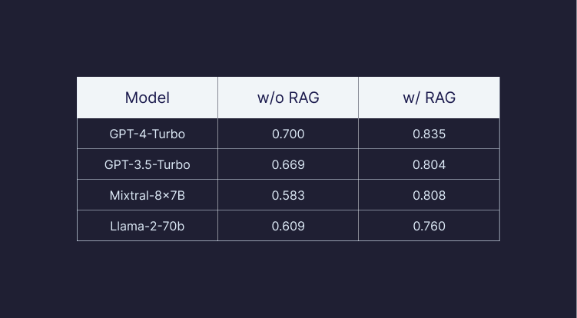
Task: Select the GPT-4-Turbo model cell
Action: (x=147, y=134)
